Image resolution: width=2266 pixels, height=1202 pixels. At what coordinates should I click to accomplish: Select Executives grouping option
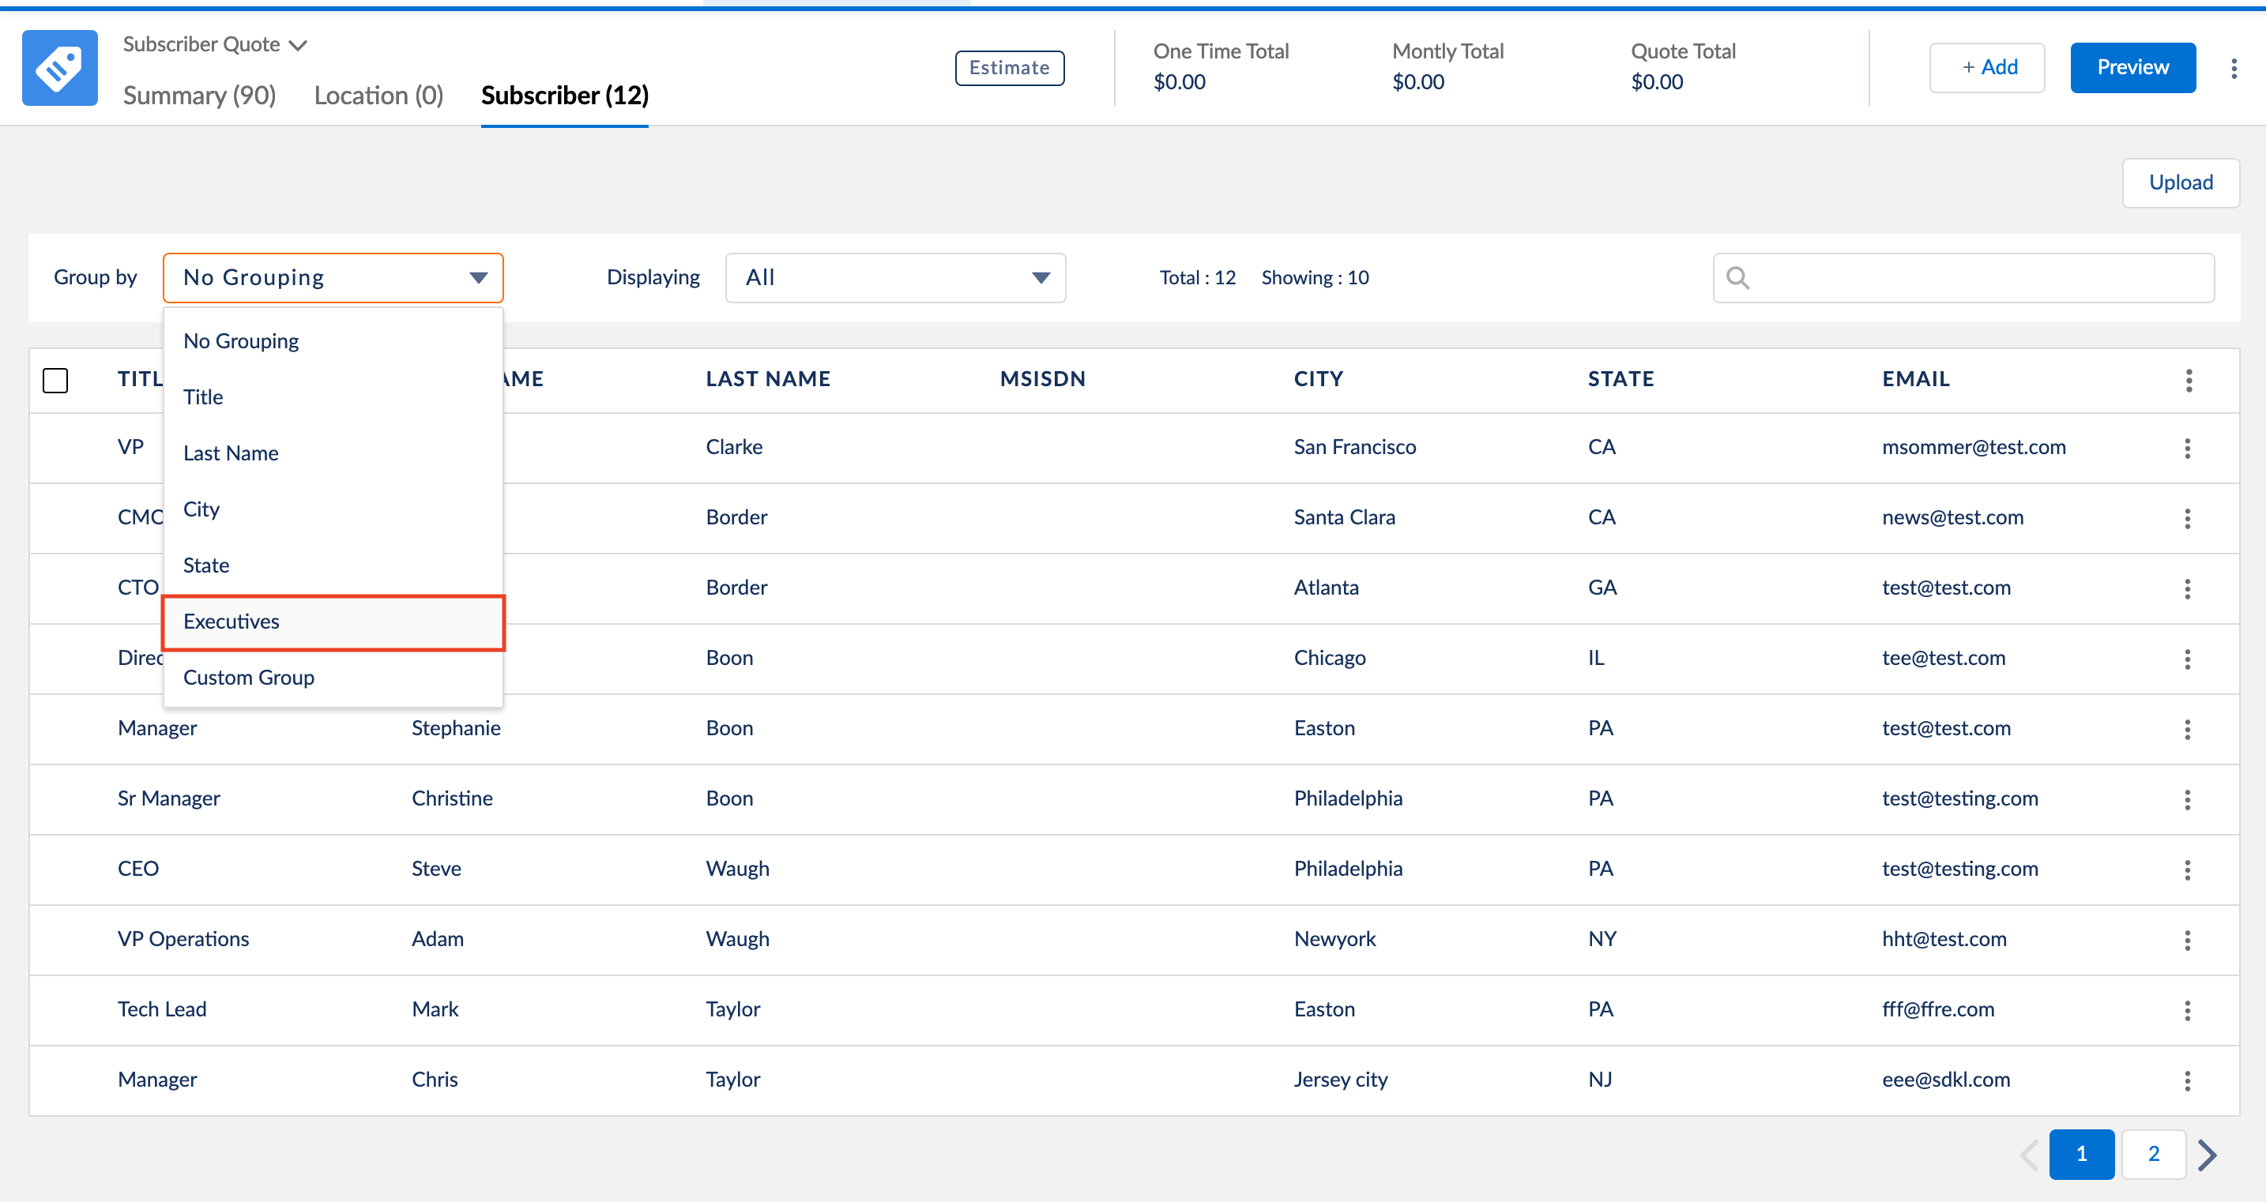coord(333,622)
